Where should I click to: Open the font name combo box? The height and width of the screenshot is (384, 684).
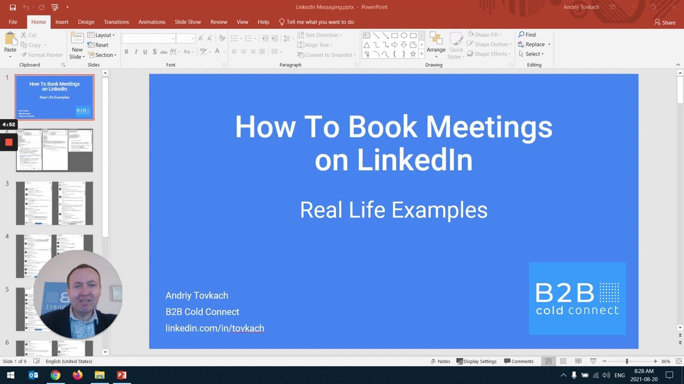[149, 38]
